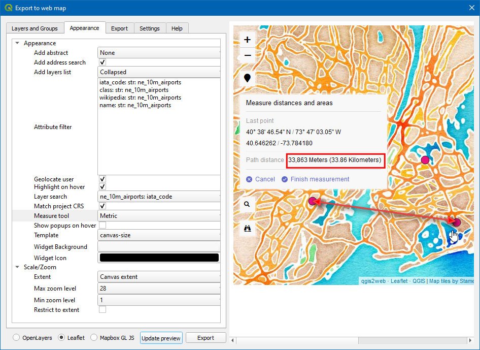Open the Settings tab
Screen dimensions: 480x350
tap(150, 28)
